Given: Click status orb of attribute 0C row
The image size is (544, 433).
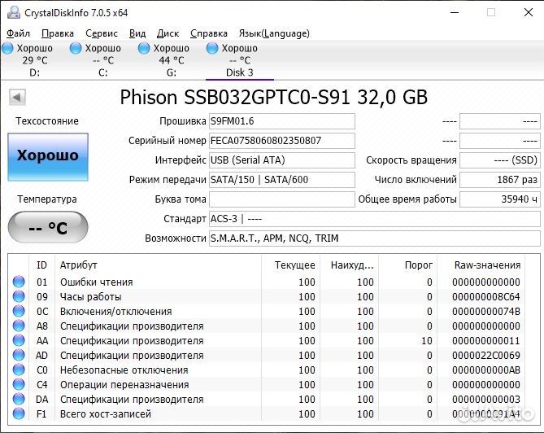Looking at the screenshot, I should click(x=19, y=311).
